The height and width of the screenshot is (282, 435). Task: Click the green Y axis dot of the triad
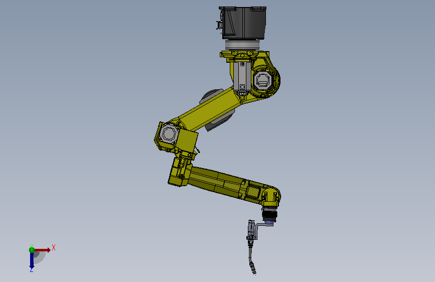click(x=32, y=250)
